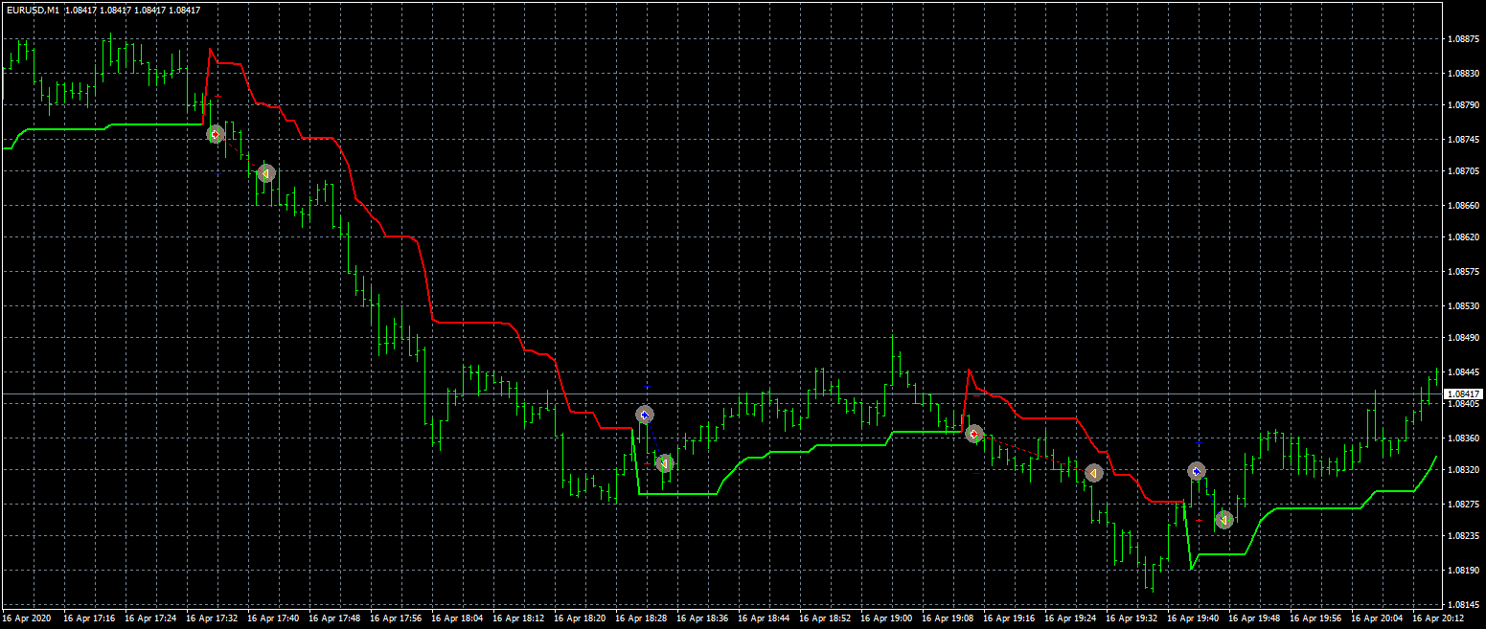
Task: Click the 1.08790 price axis label
Action: (1465, 105)
